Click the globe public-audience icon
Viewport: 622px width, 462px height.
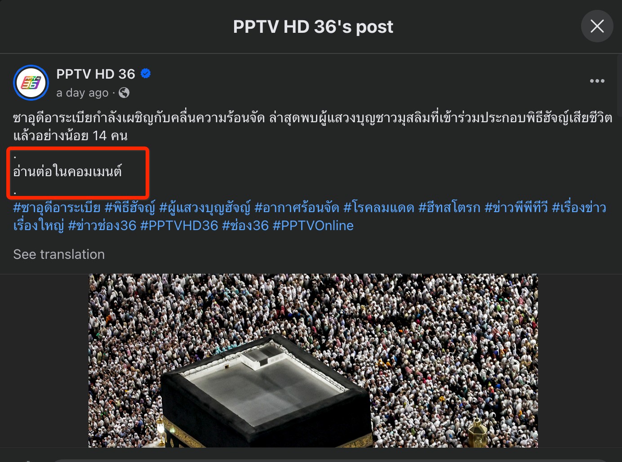(x=124, y=93)
